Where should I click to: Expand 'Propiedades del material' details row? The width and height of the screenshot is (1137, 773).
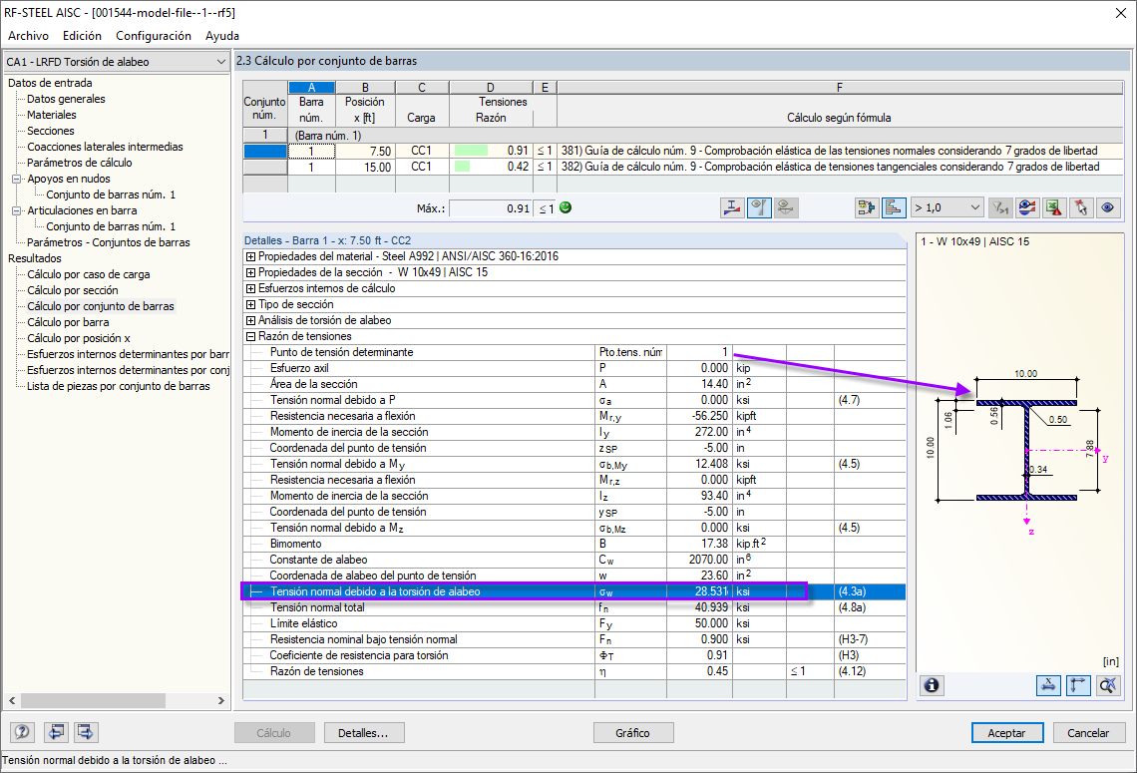(251, 256)
